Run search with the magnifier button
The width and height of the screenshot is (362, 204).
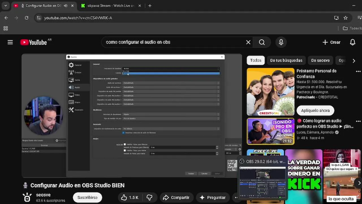[x=262, y=42]
